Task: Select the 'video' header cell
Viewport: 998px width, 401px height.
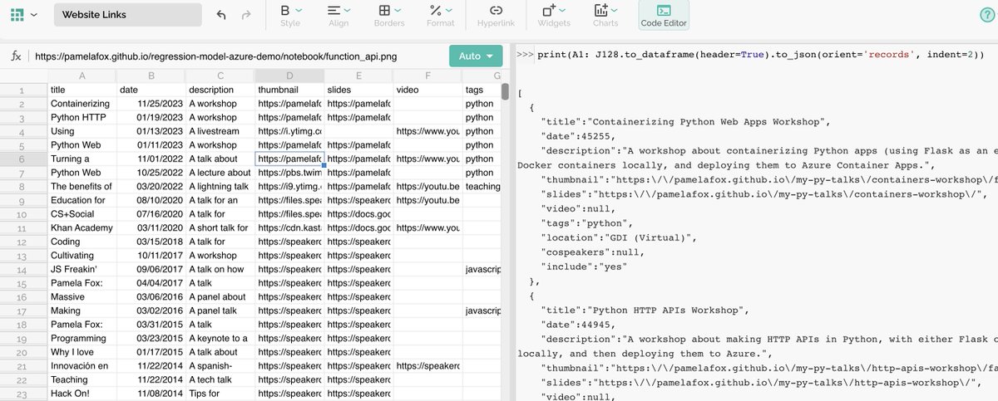Action: 427,90
